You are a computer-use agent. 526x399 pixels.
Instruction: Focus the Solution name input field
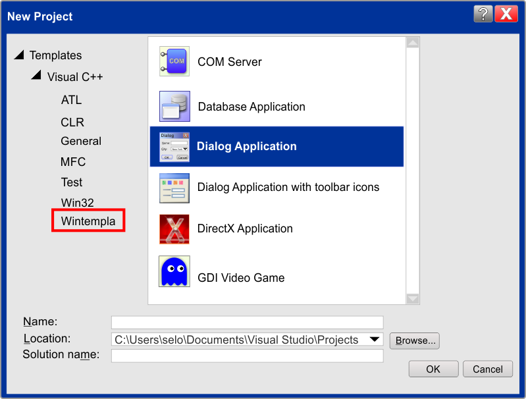point(248,356)
